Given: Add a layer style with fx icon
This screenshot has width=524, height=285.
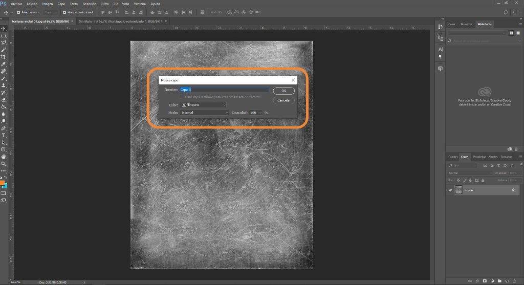Looking at the screenshot, I should [x=477, y=281].
